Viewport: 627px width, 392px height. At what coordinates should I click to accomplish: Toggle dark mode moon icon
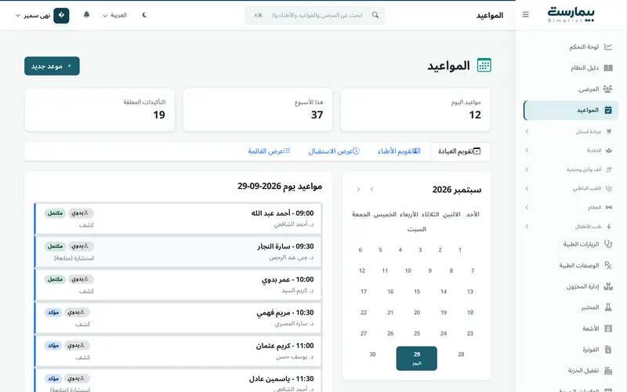tap(144, 15)
